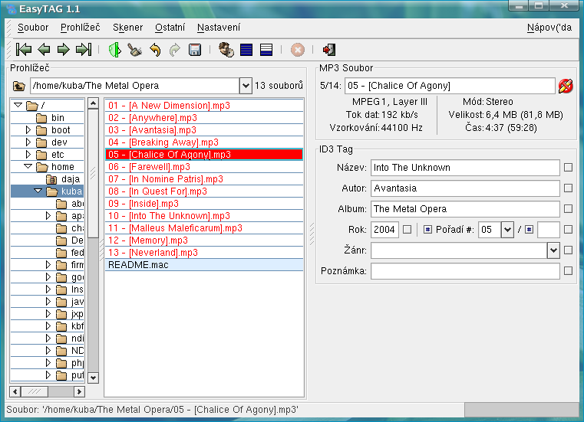The height and width of the screenshot is (422, 584).
Task: Open the Soubor menu
Action: pos(33,28)
